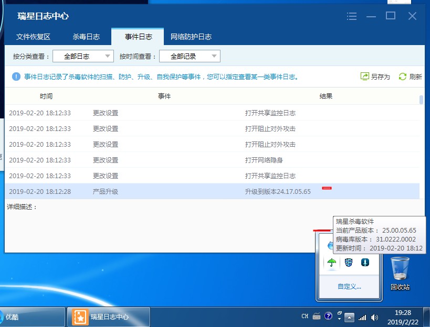The image size is (430, 327).
Task: Click 另存为 to save the log
Action: click(x=375, y=77)
